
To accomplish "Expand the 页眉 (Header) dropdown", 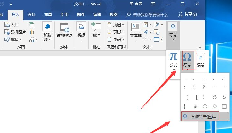I will [x=116, y=25].
